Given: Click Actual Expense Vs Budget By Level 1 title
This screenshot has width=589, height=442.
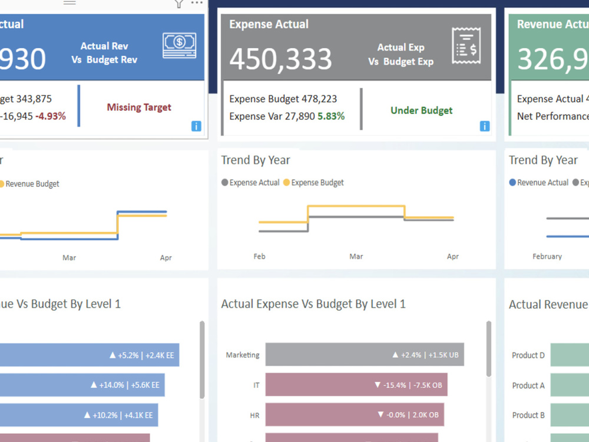Looking at the screenshot, I should [313, 304].
